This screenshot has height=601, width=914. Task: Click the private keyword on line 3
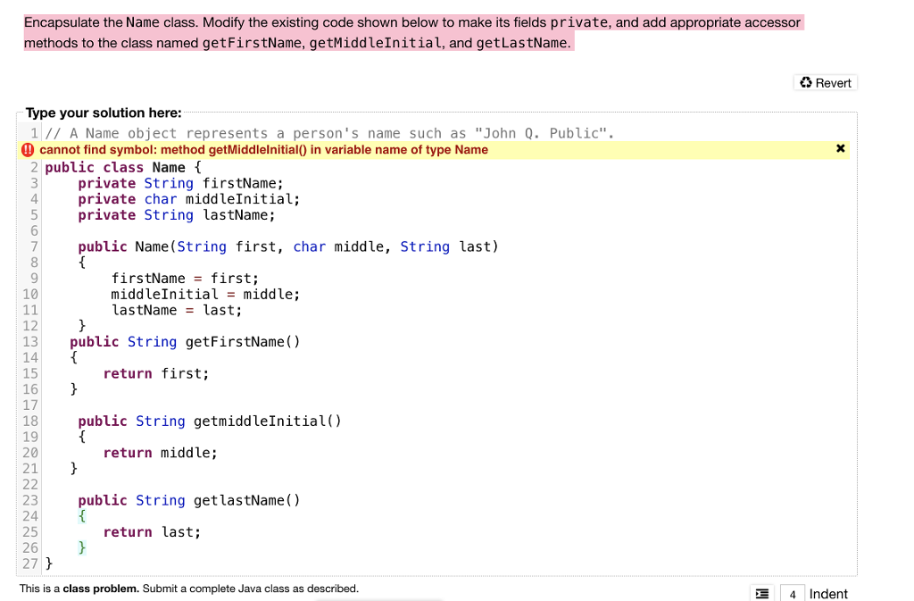tap(107, 183)
